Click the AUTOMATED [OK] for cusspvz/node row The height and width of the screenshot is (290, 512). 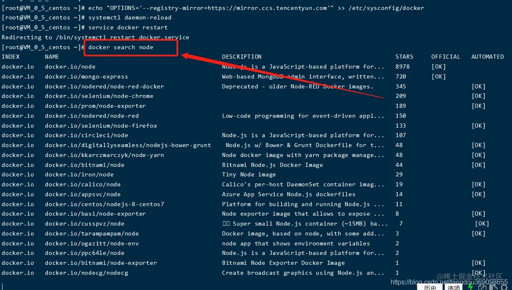click(482, 223)
